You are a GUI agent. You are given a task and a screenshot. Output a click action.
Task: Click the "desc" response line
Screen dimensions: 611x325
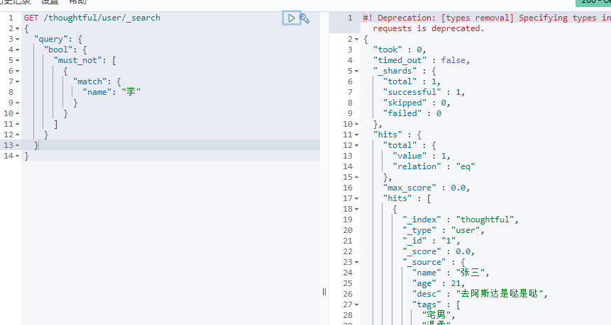pos(480,294)
